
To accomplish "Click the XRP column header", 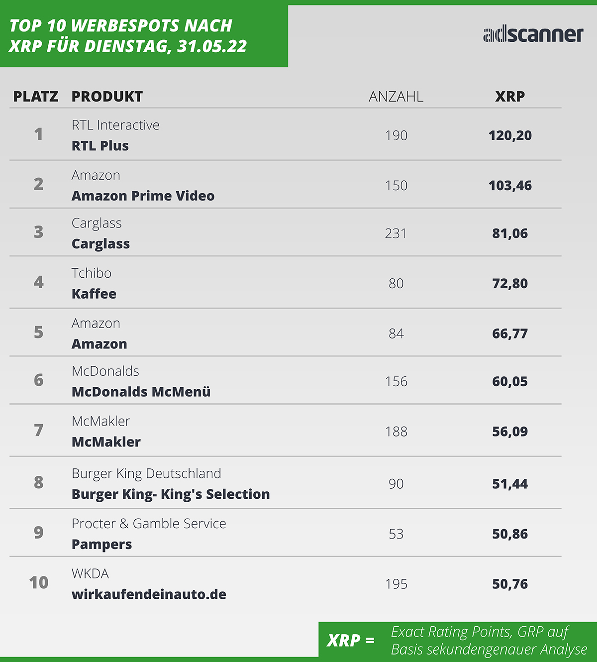I will tap(510, 97).
